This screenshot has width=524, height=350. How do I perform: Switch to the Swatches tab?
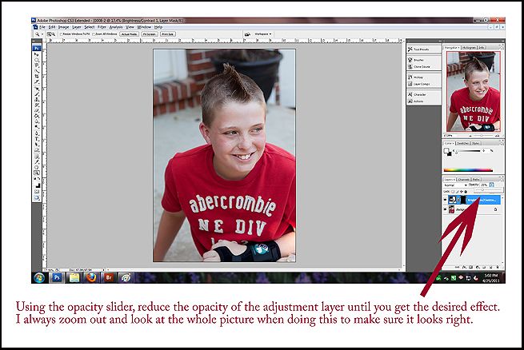coord(463,143)
